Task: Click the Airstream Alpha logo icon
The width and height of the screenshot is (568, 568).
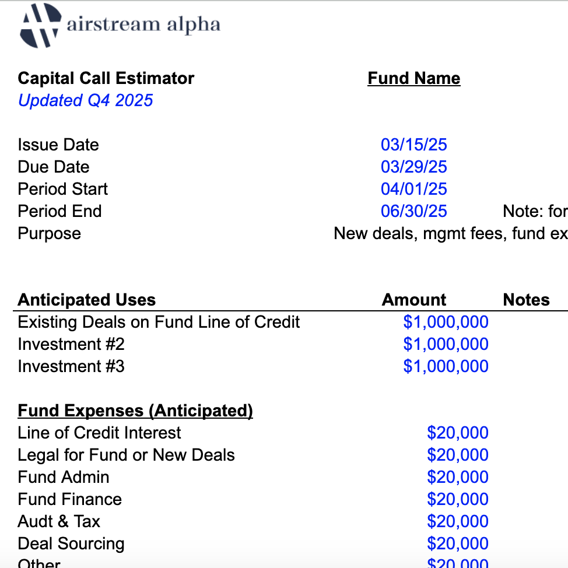Action: pyautogui.click(x=40, y=25)
